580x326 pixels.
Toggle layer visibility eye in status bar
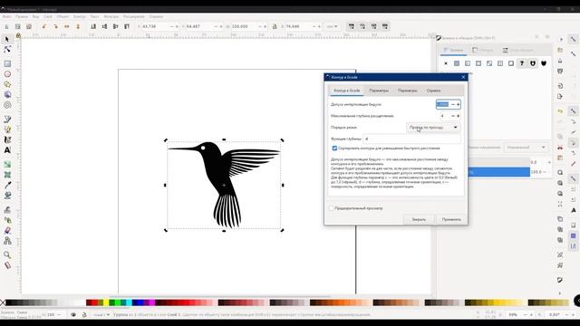pyautogui.click(x=73, y=315)
